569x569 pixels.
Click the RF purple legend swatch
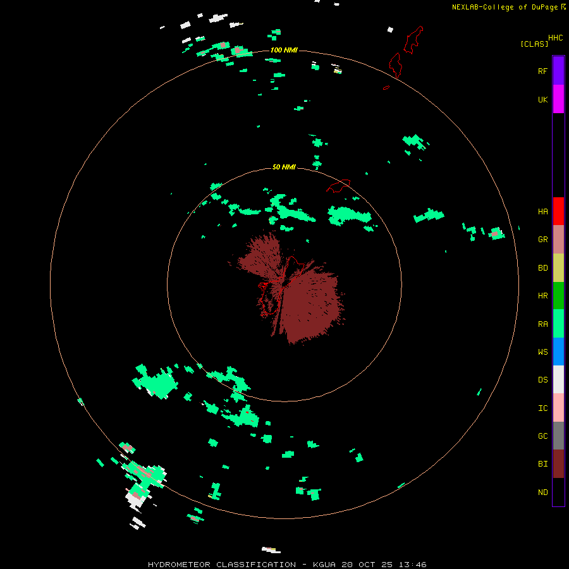558,71
